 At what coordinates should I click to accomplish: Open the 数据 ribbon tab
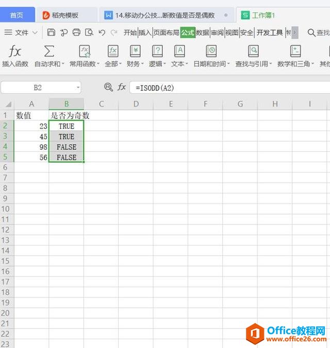[x=203, y=32]
